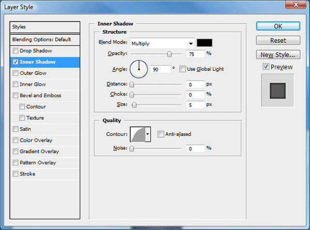Click the Angle dial control

pos(139,69)
